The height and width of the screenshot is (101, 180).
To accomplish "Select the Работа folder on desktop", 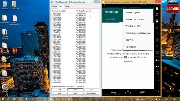I will [x=4, y=61].
